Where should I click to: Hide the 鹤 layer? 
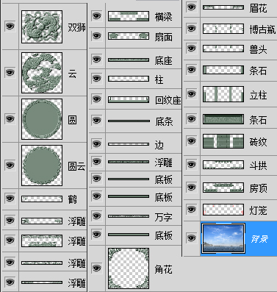click(x=10, y=198)
